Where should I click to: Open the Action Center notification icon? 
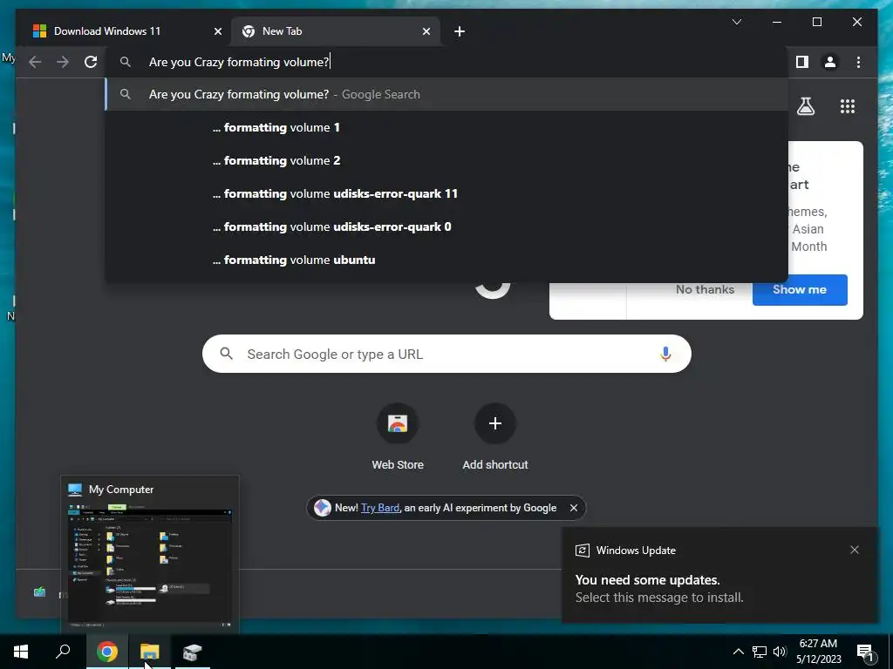pyautogui.click(x=866, y=652)
